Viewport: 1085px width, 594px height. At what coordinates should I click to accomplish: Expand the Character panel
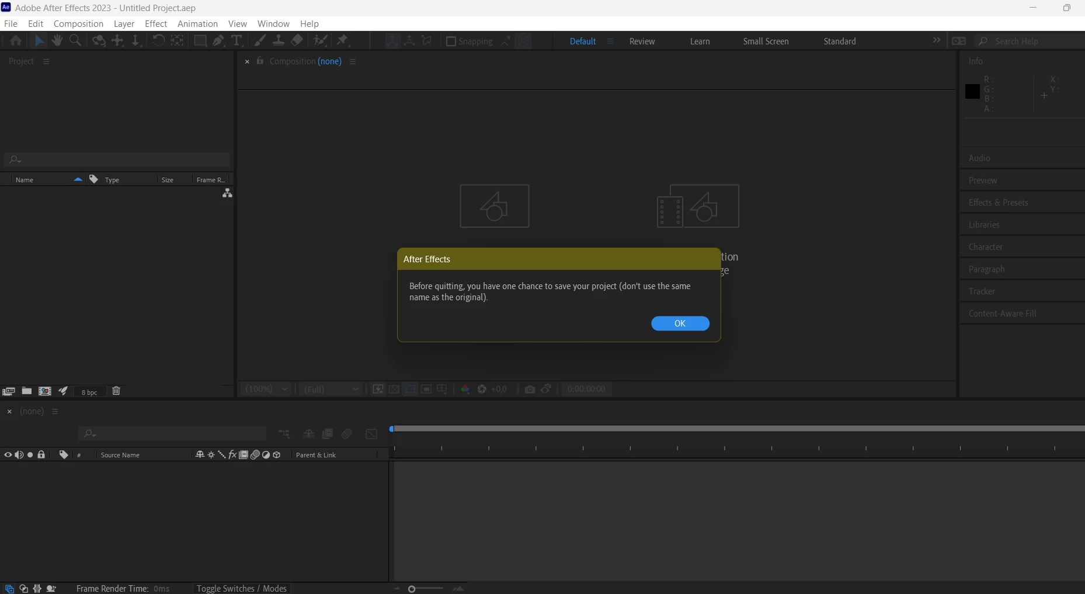[985, 247]
